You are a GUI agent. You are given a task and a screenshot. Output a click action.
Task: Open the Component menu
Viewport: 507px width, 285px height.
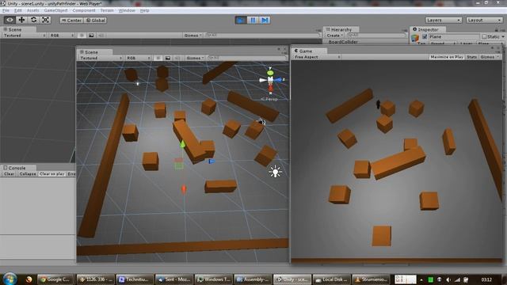[x=84, y=10]
